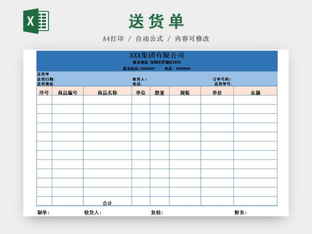
Task: Select the 送货单 main title text
Action: click(x=156, y=21)
